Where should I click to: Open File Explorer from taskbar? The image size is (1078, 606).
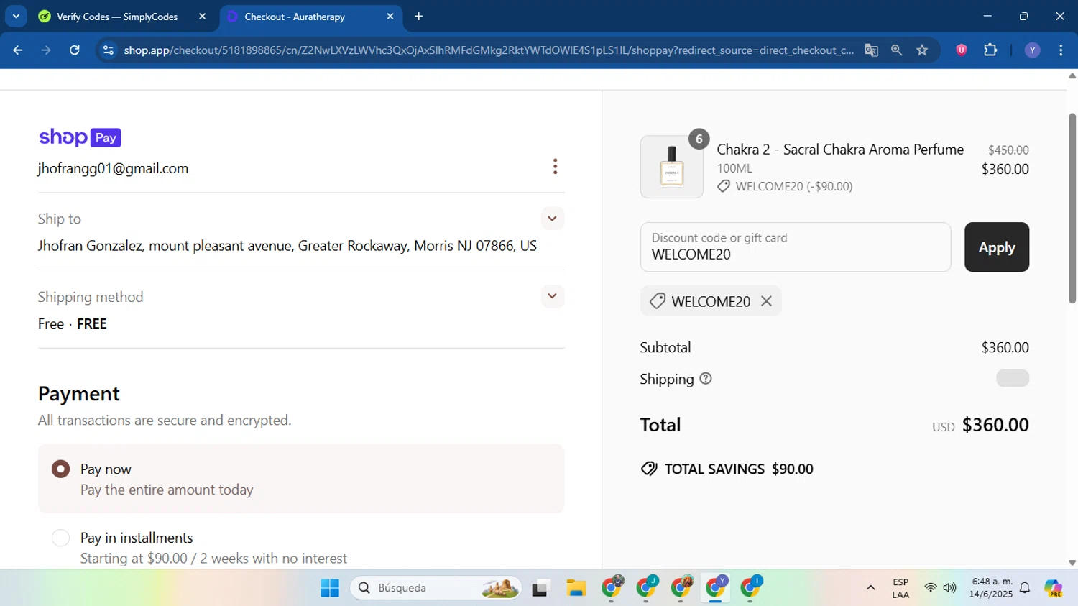coord(576,588)
